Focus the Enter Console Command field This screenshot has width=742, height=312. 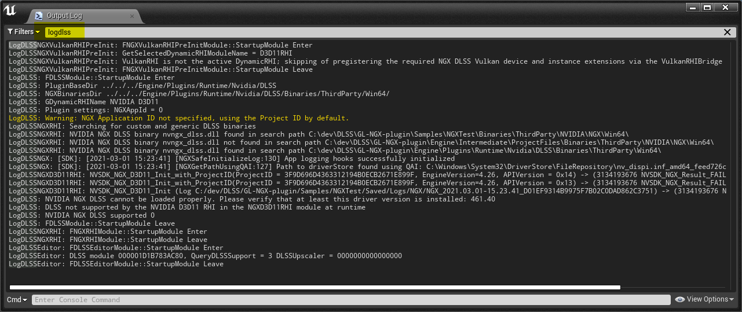351,300
